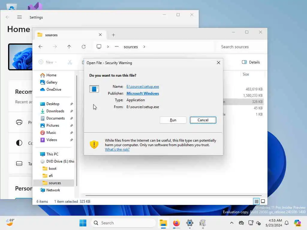Open the Microsoft Windows publisher link
The height and width of the screenshot is (230, 307).
tap(143, 93)
